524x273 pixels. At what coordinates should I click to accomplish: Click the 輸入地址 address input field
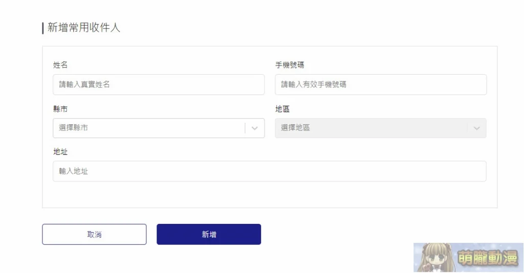[x=269, y=171]
